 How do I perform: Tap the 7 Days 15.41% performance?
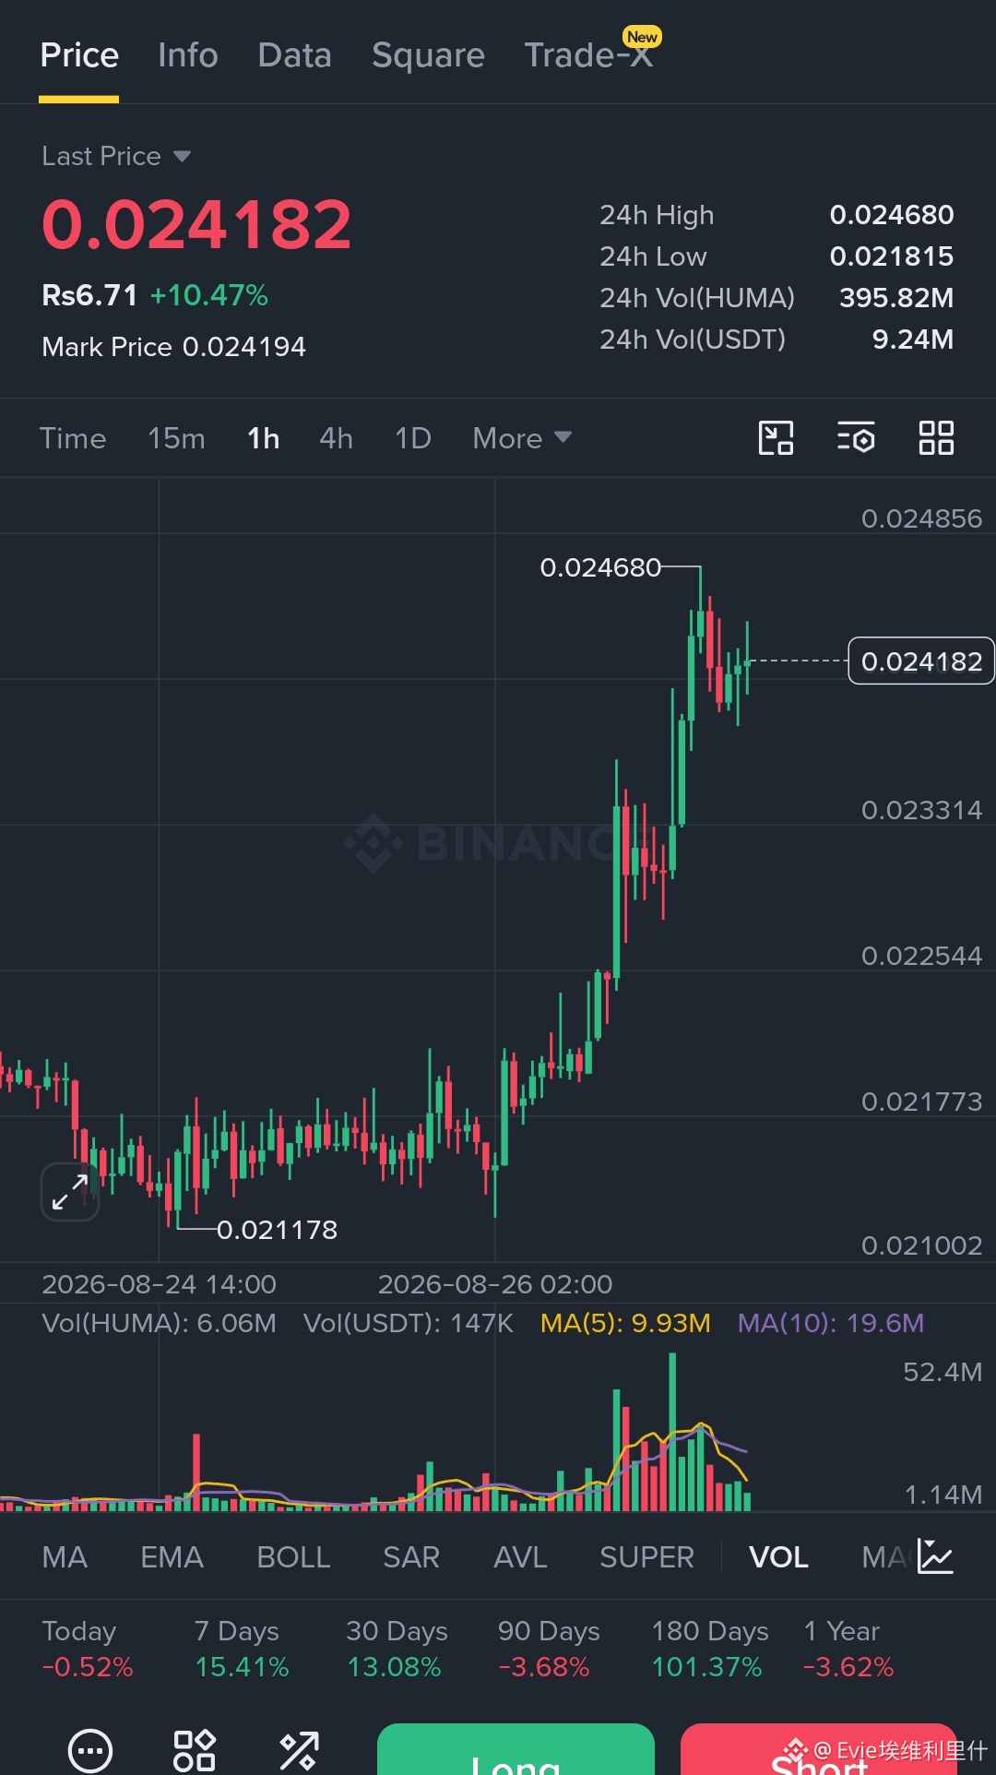[242, 1649]
